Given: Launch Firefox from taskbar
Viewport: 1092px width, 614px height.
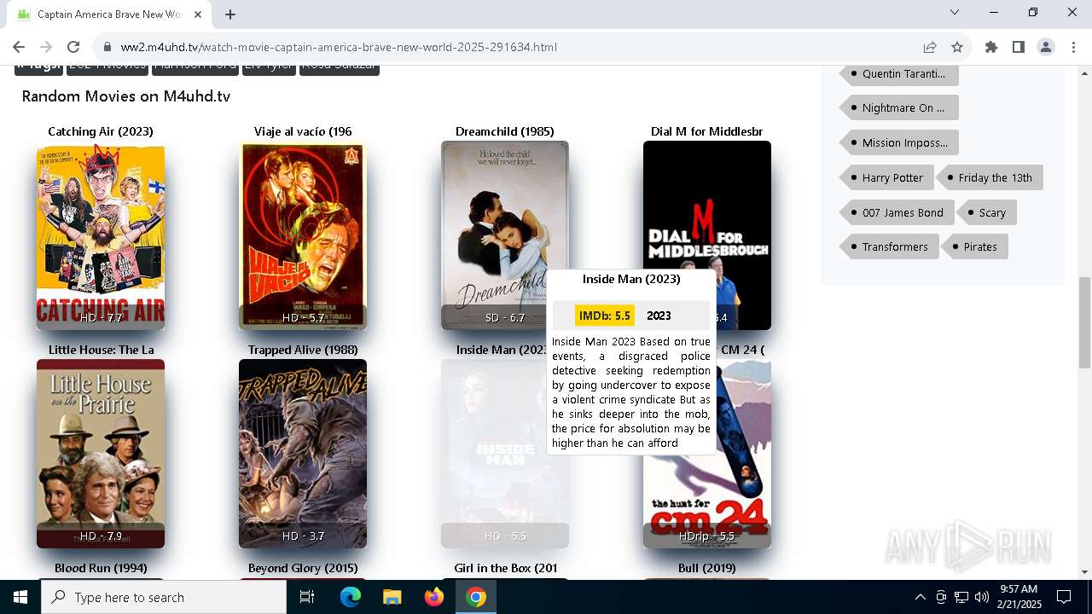Looking at the screenshot, I should click(434, 597).
